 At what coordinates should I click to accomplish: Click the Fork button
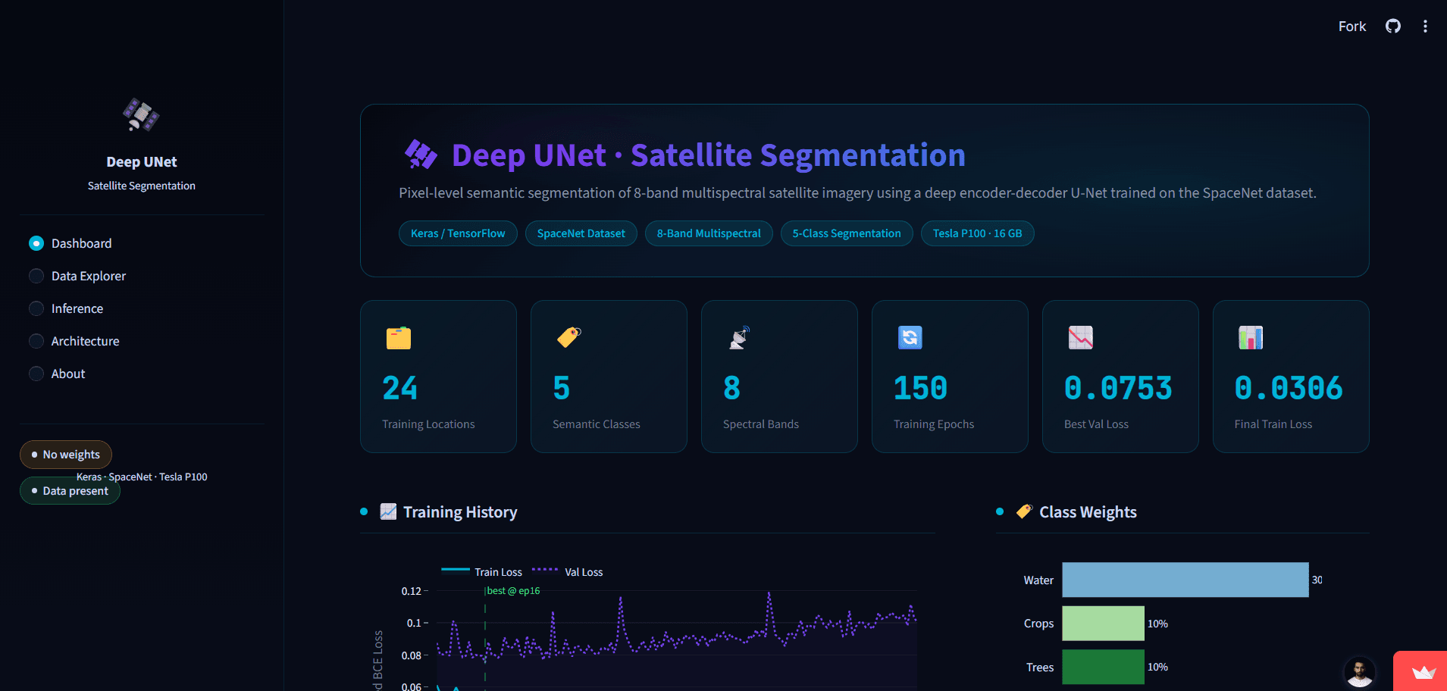point(1351,27)
